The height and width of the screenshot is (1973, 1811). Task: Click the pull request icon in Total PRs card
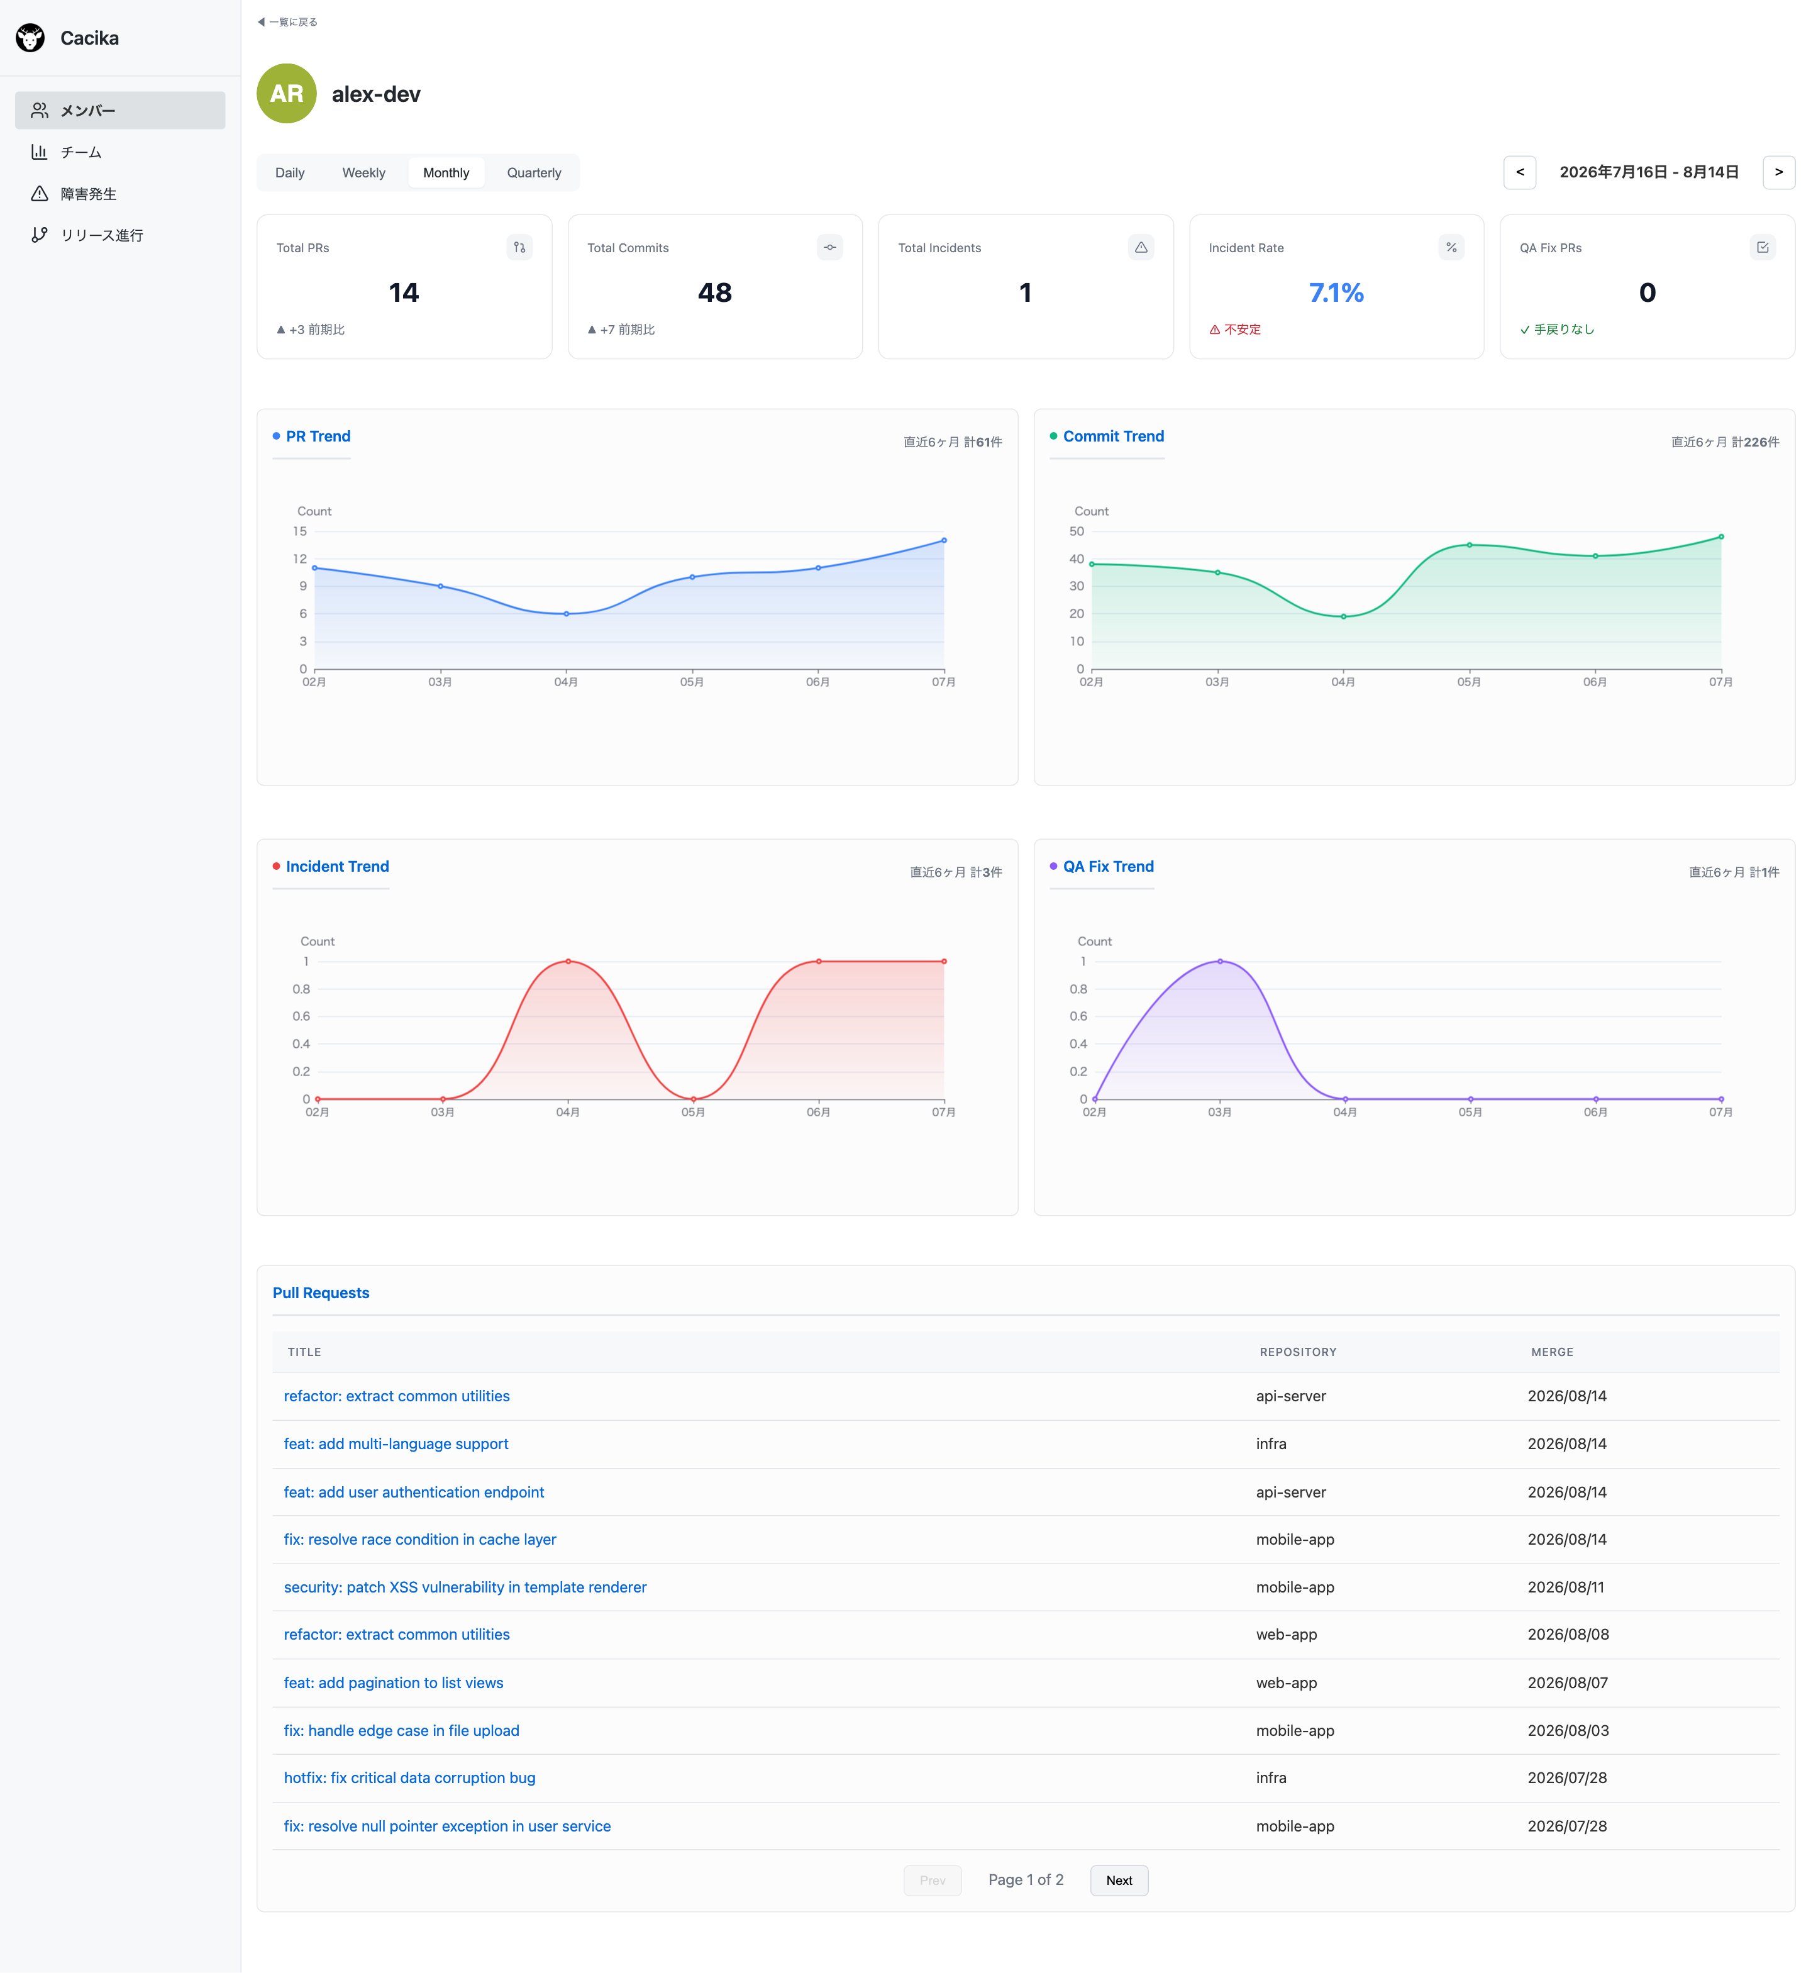pos(519,247)
